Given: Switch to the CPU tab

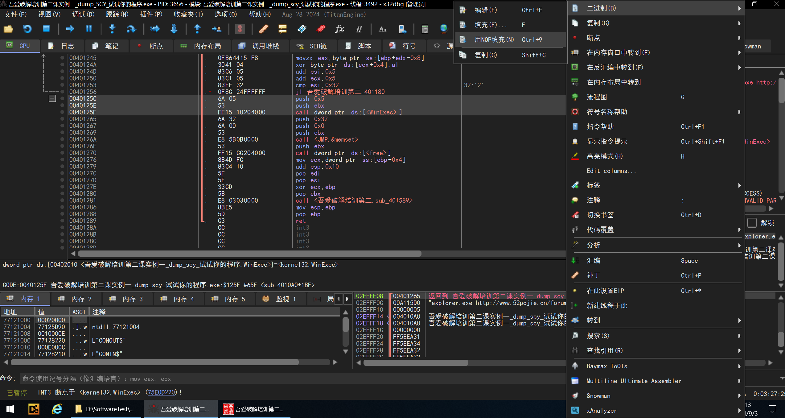Looking at the screenshot, I should [x=19, y=46].
